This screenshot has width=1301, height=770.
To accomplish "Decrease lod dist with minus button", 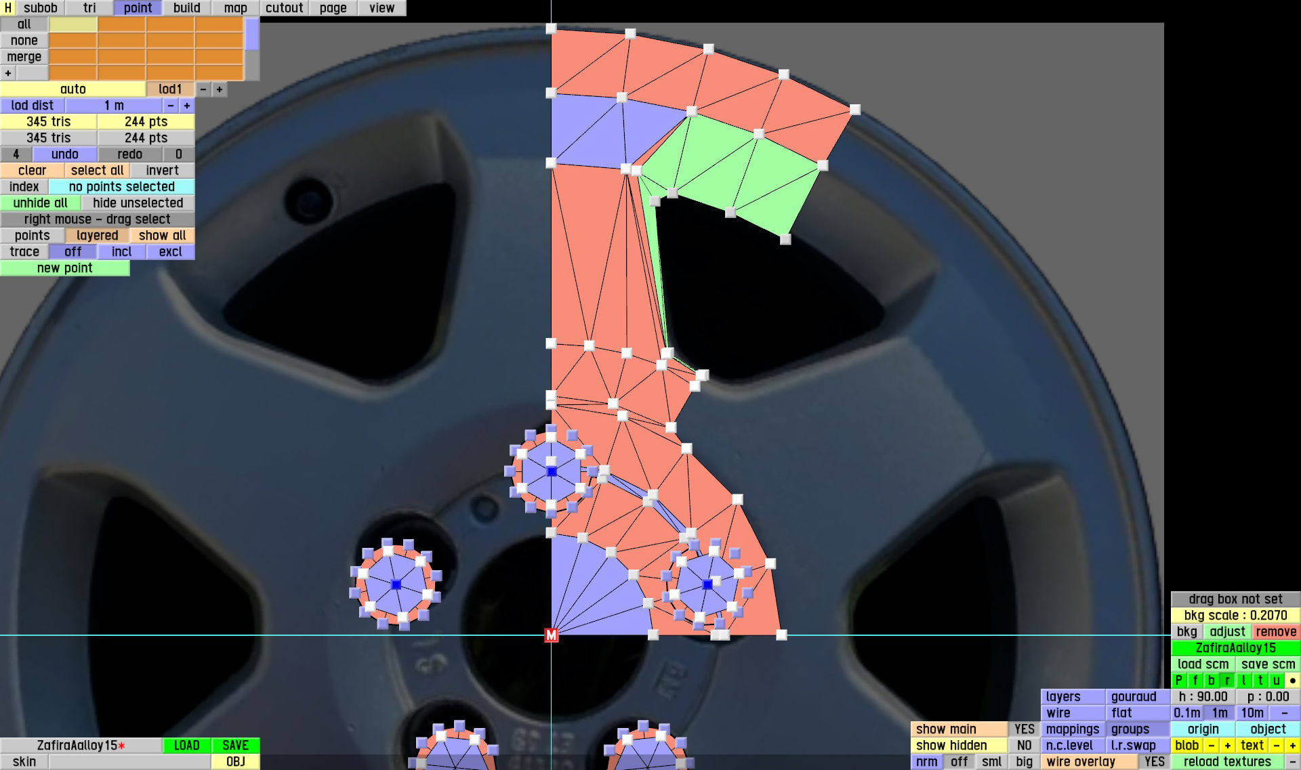I will pos(171,106).
